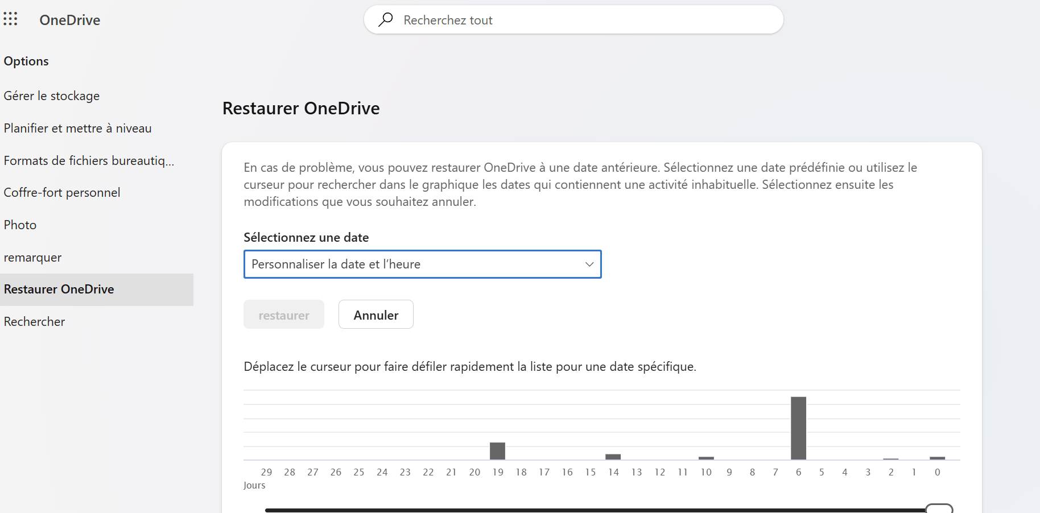Open the Rechercher settings page

tap(34, 322)
